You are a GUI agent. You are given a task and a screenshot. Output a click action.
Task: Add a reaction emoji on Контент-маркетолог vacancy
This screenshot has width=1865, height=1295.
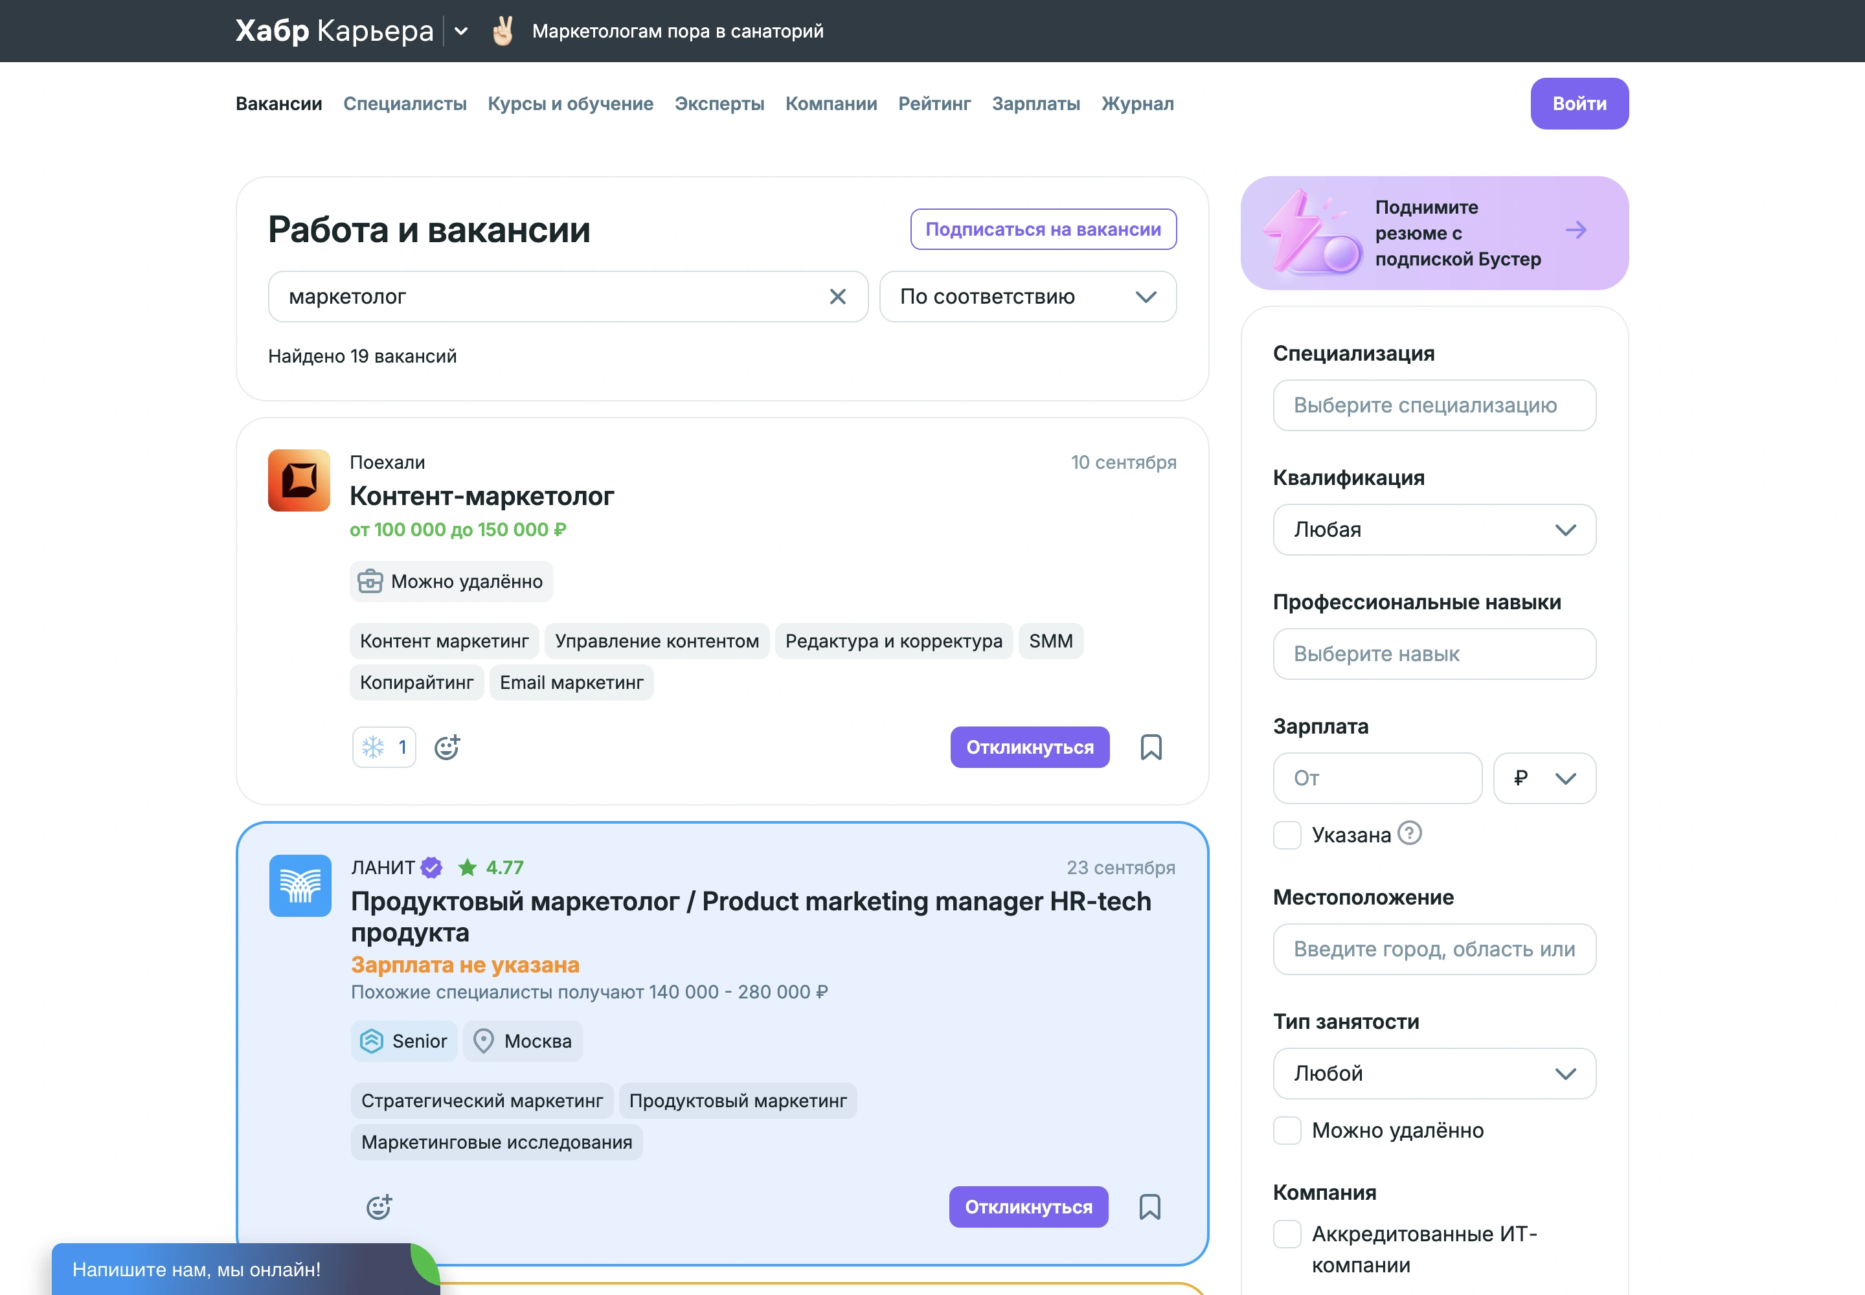[447, 747]
